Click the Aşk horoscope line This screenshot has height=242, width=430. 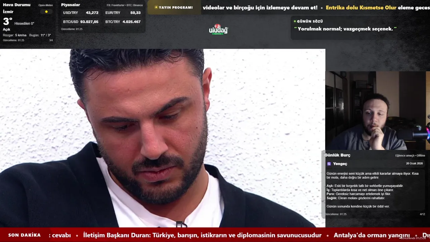(x=365, y=186)
